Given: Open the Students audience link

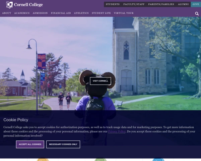Looking at the screenshot, I should [x=113, y=4].
